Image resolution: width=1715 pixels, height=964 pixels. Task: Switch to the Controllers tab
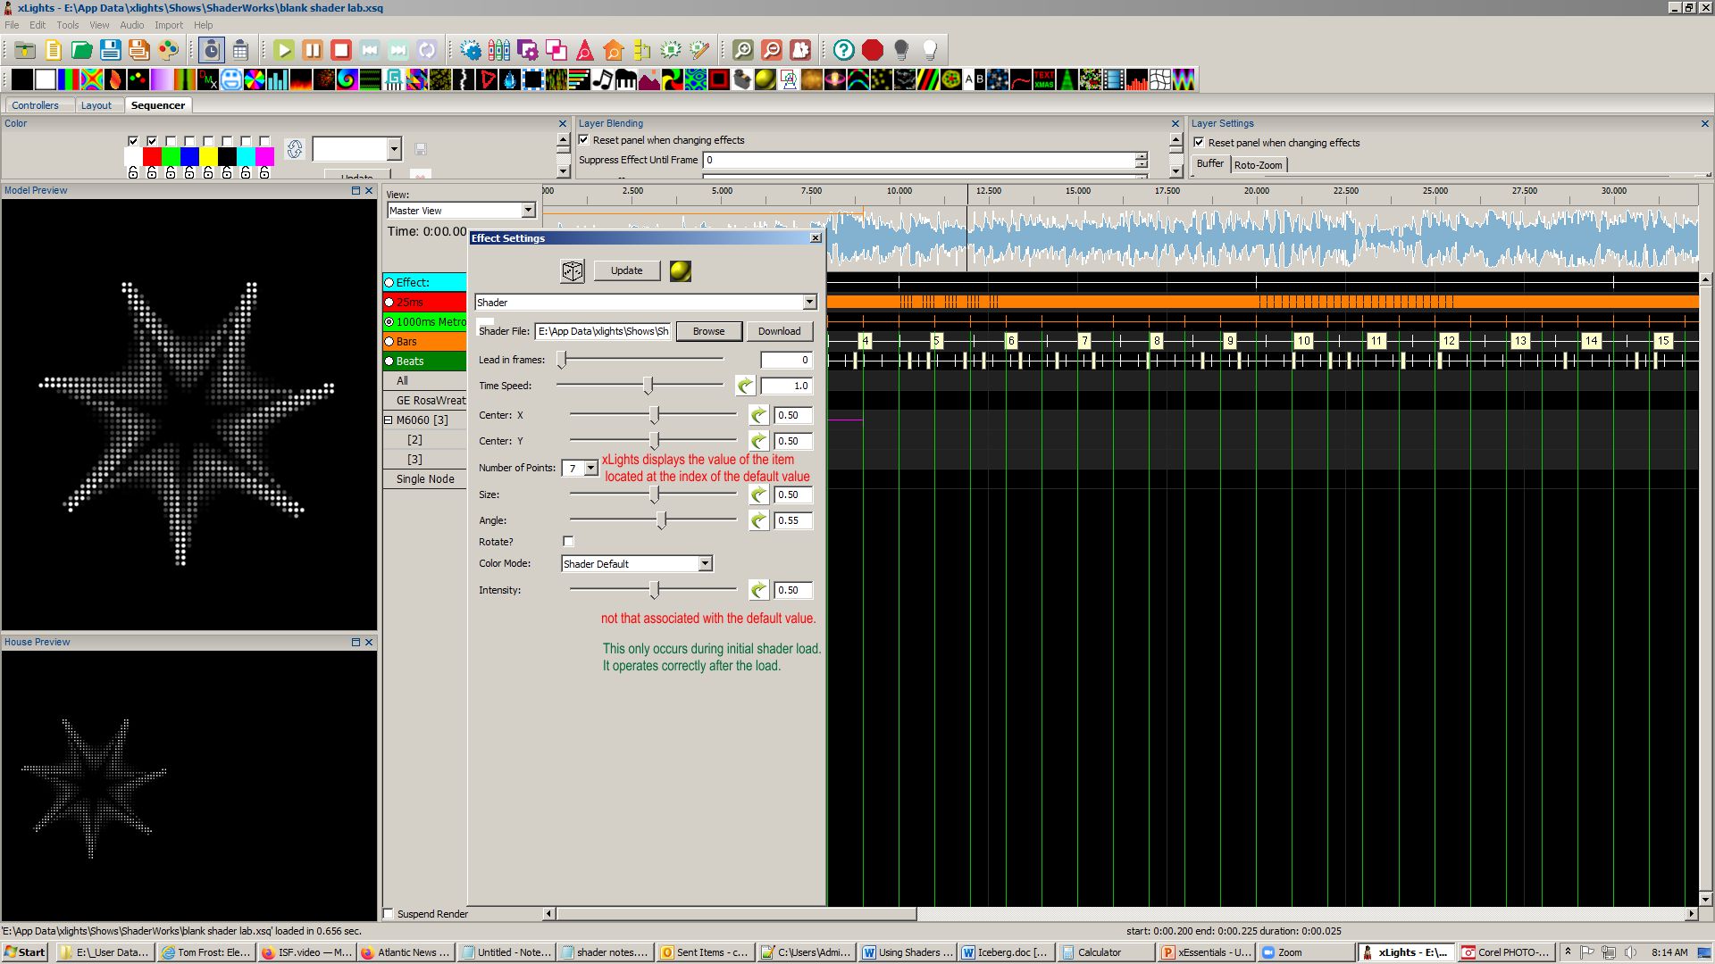(35, 105)
